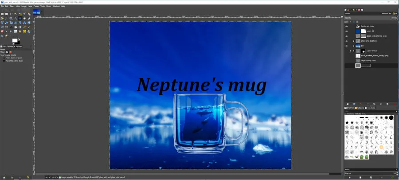Select the Zoom magnifier tool
This screenshot has width=399, height=180.
11,18
